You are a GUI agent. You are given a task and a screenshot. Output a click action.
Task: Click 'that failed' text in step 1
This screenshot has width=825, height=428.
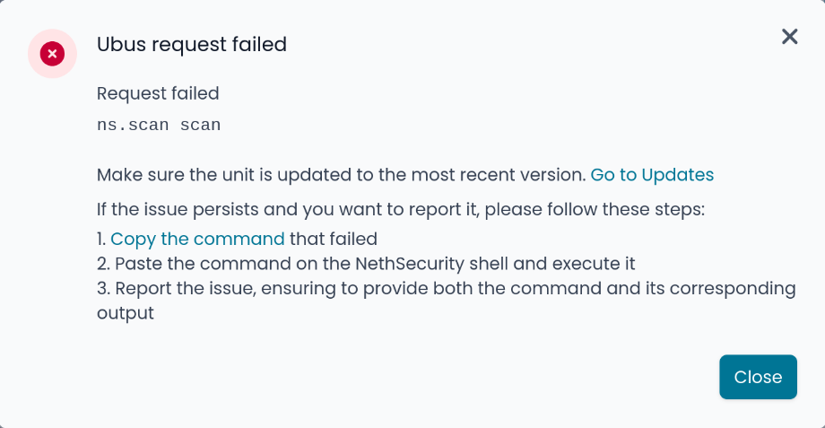click(334, 239)
